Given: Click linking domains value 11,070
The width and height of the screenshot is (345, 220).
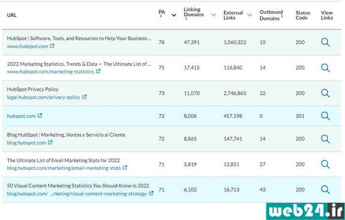Looking at the screenshot, I should click(192, 93).
